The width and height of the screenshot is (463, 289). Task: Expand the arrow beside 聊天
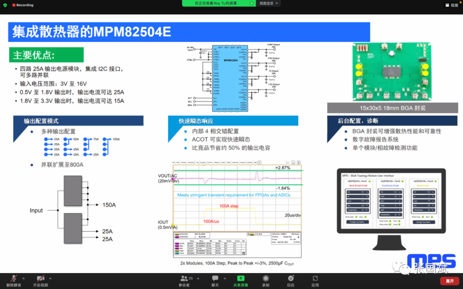225,278
